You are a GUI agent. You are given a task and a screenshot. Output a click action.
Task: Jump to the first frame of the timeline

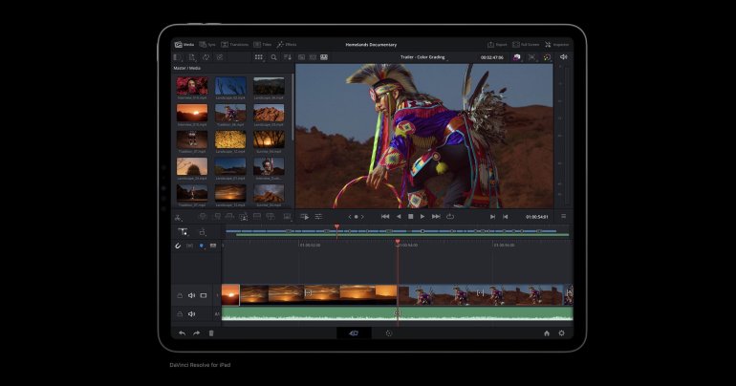point(385,217)
